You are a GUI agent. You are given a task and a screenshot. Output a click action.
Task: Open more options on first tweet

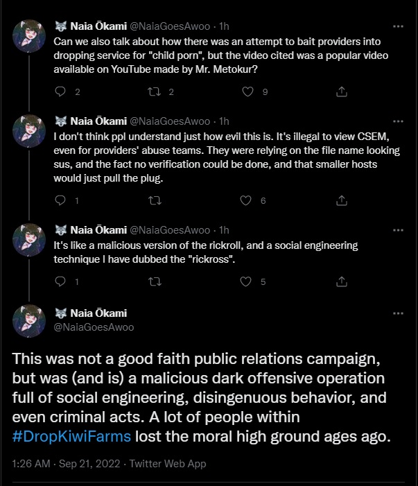click(398, 26)
